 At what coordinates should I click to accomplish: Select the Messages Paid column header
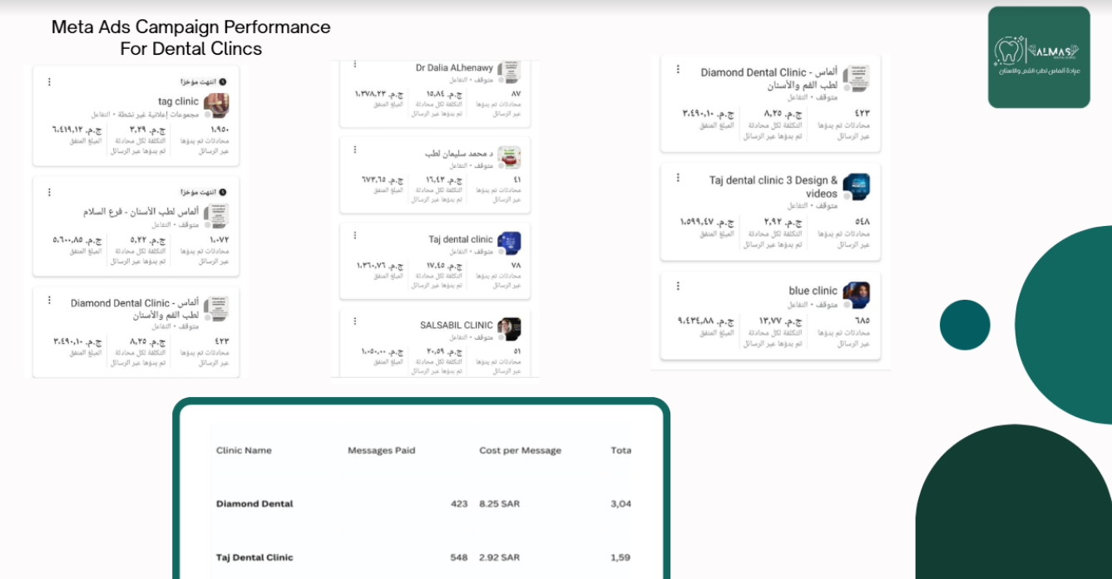tap(381, 450)
